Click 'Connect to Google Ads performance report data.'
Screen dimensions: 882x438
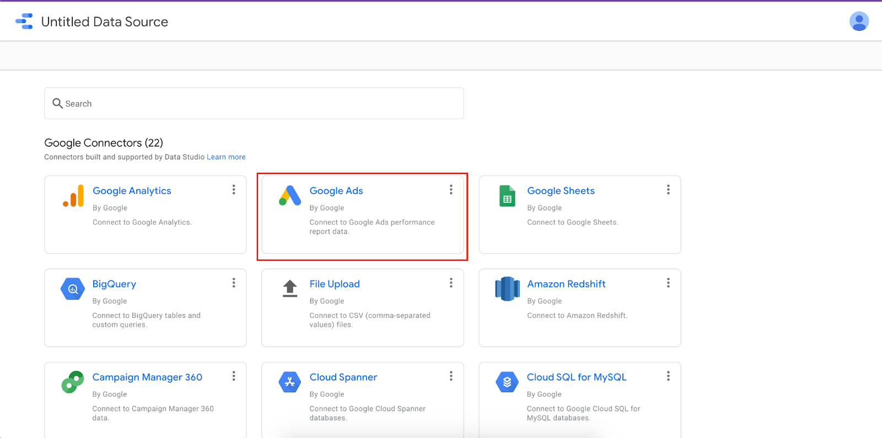pos(372,227)
